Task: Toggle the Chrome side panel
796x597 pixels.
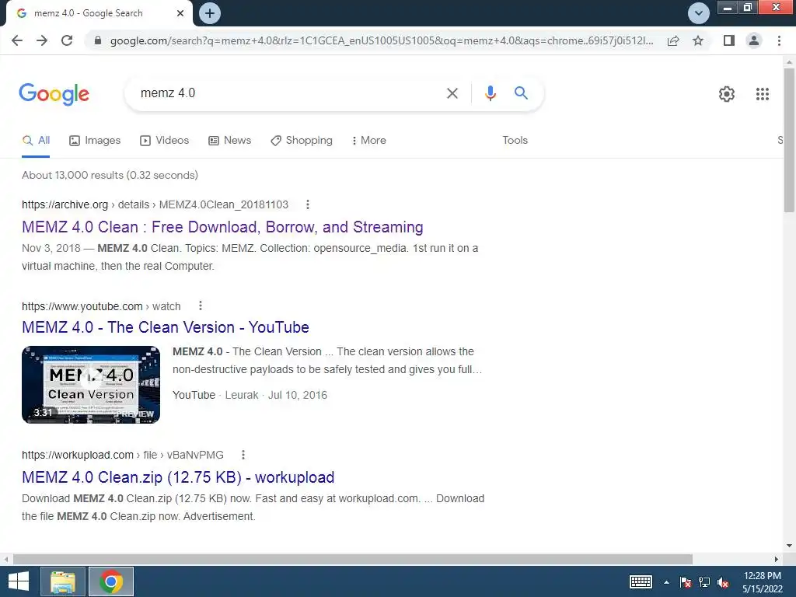Action: (729, 40)
